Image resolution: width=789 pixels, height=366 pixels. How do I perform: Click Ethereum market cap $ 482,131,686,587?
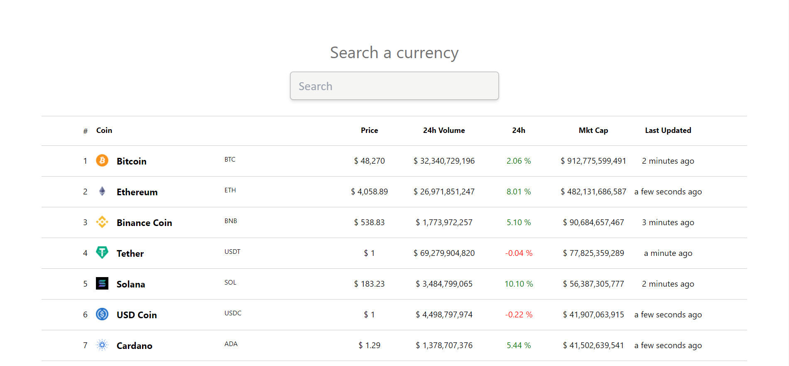coord(593,192)
